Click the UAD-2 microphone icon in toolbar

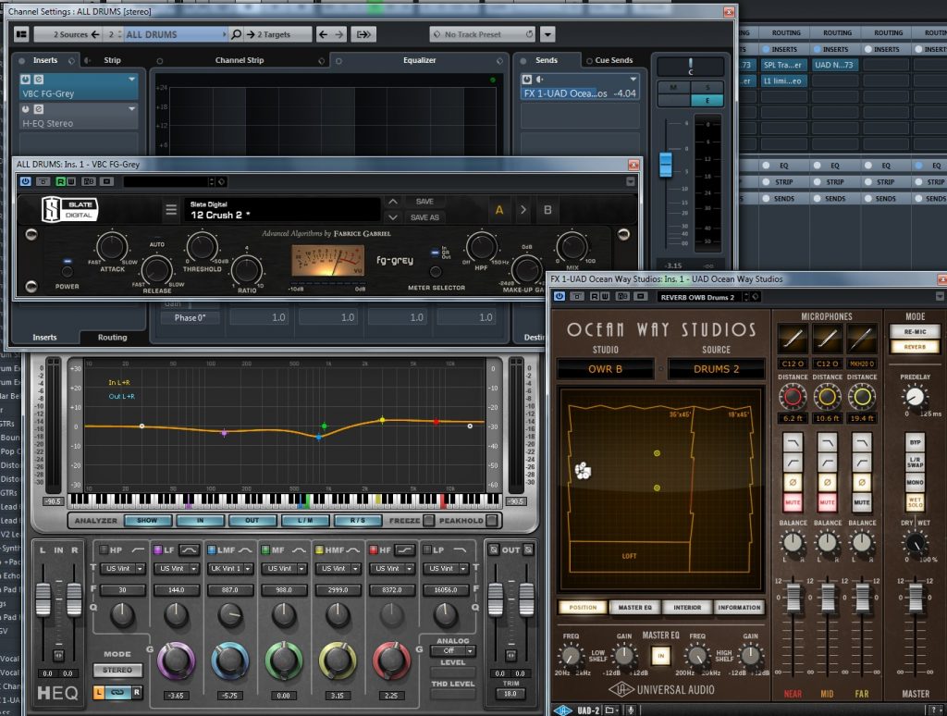pyautogui.click(x=630, y=710)
